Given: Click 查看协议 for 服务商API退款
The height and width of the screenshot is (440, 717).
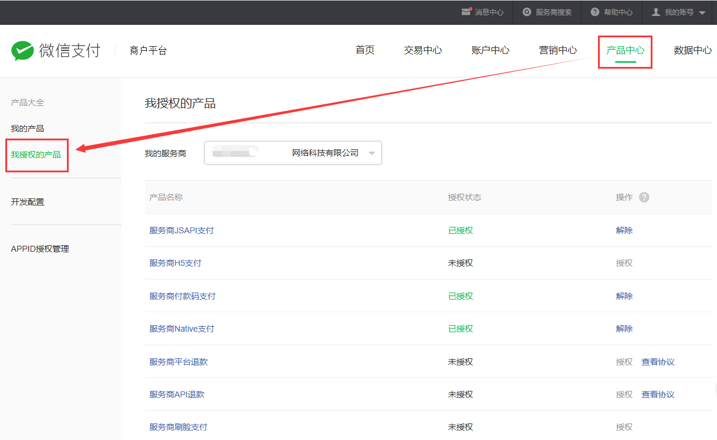Looking at the screenshot, I should (x=658, y=394).
